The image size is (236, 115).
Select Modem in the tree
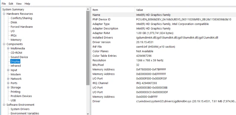click(x=16, y=75)
